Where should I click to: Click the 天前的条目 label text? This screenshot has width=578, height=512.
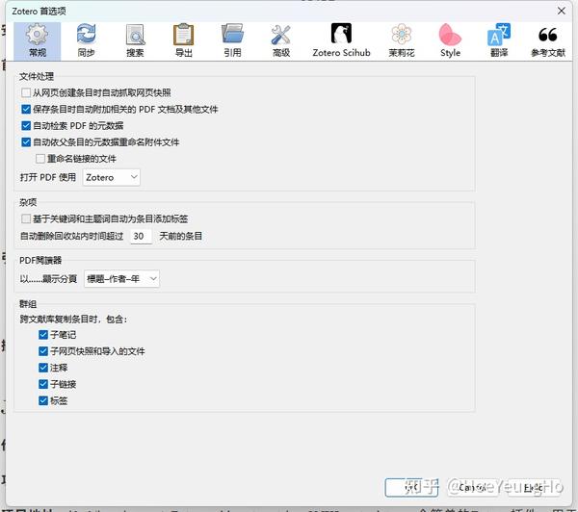pyautogui.click(x=181, y=236)
